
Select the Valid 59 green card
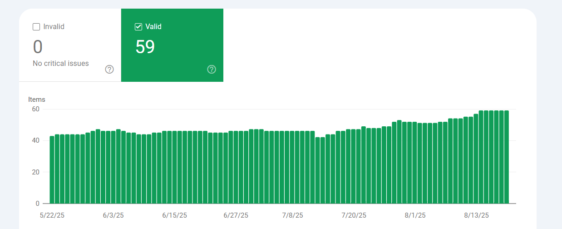click(x=172, y=45)
